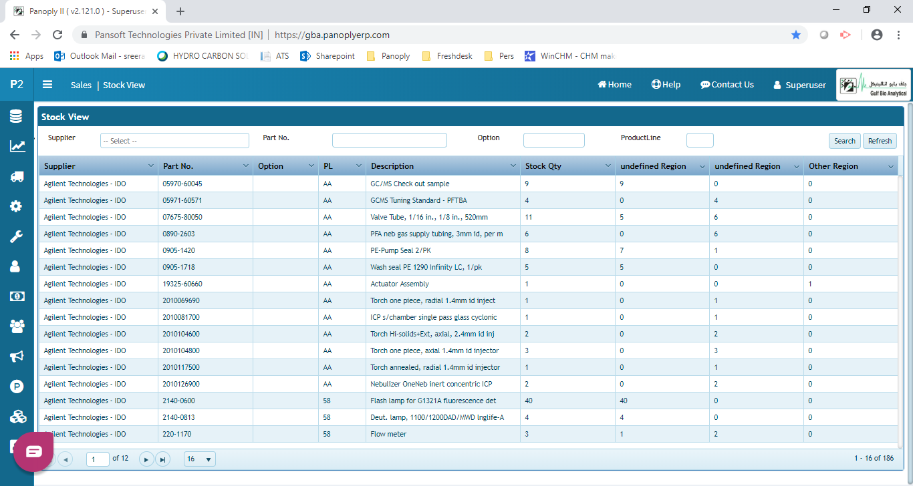Open the wrench tools sidebar icon
The width and height of the screenshot is (913, 486).
click(x=16, y=236)
